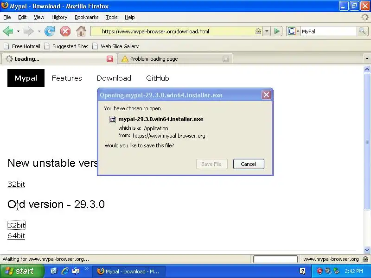Go to the Home page icon

click(81, 31)
